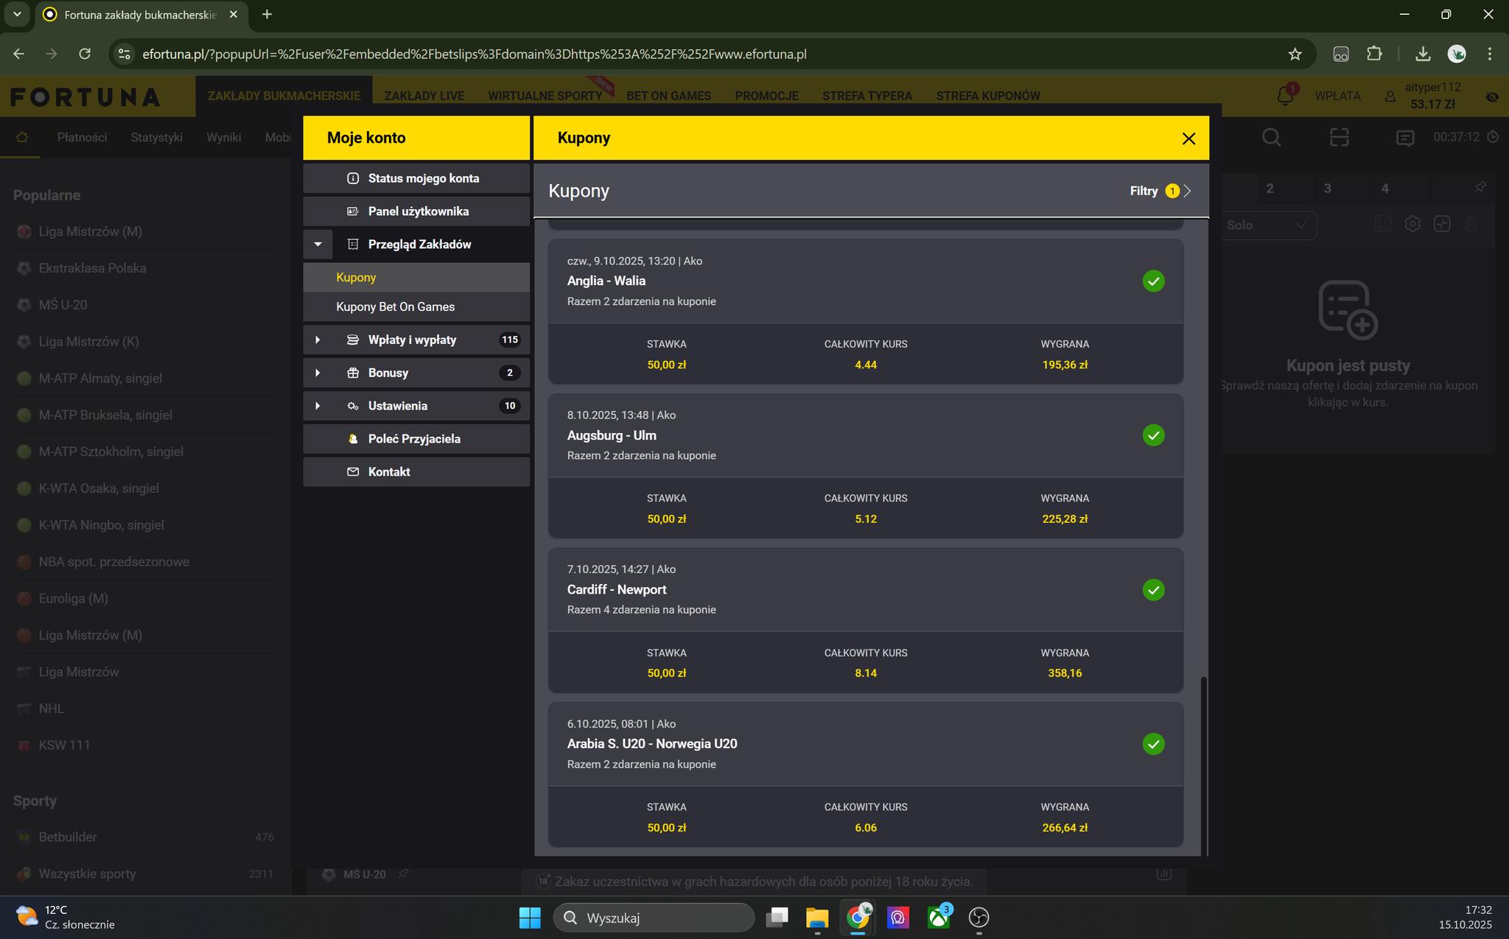
Task: Collapse the Przegląd Zakładów section
Action: 318,245
